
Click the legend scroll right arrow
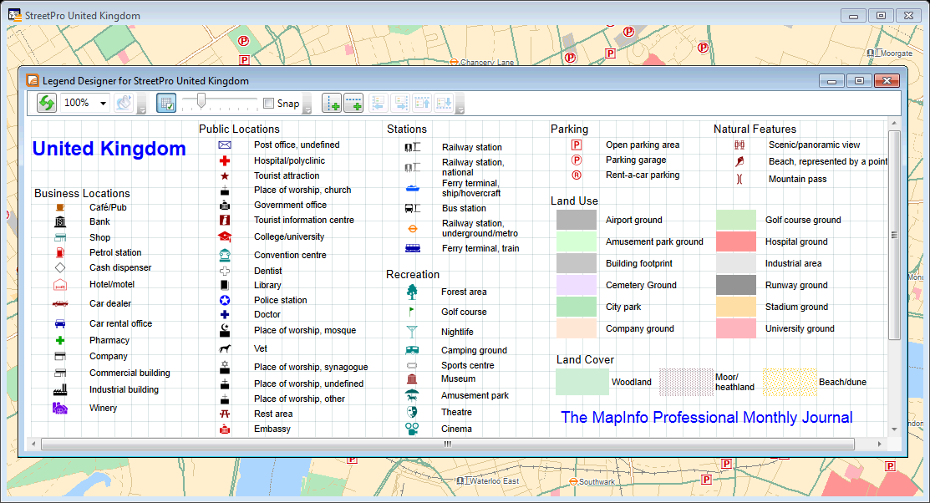tap(879, 444)
